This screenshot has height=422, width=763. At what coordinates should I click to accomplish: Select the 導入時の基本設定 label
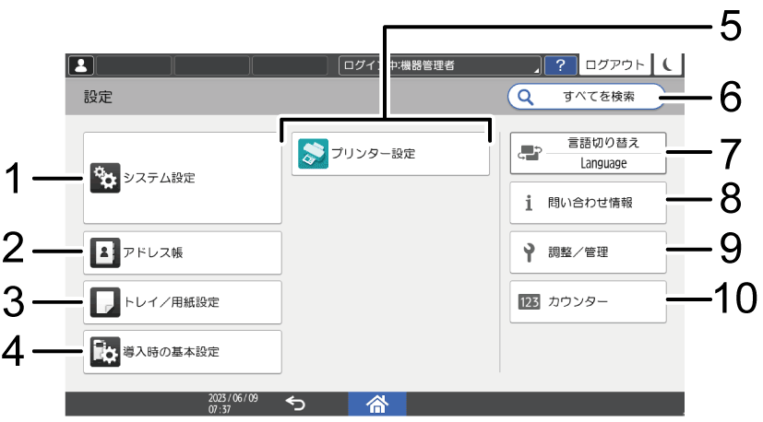point(172,352)
